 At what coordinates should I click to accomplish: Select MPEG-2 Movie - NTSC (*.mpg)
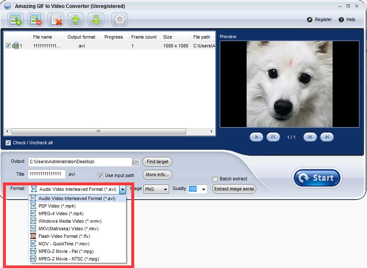[77, 259]
